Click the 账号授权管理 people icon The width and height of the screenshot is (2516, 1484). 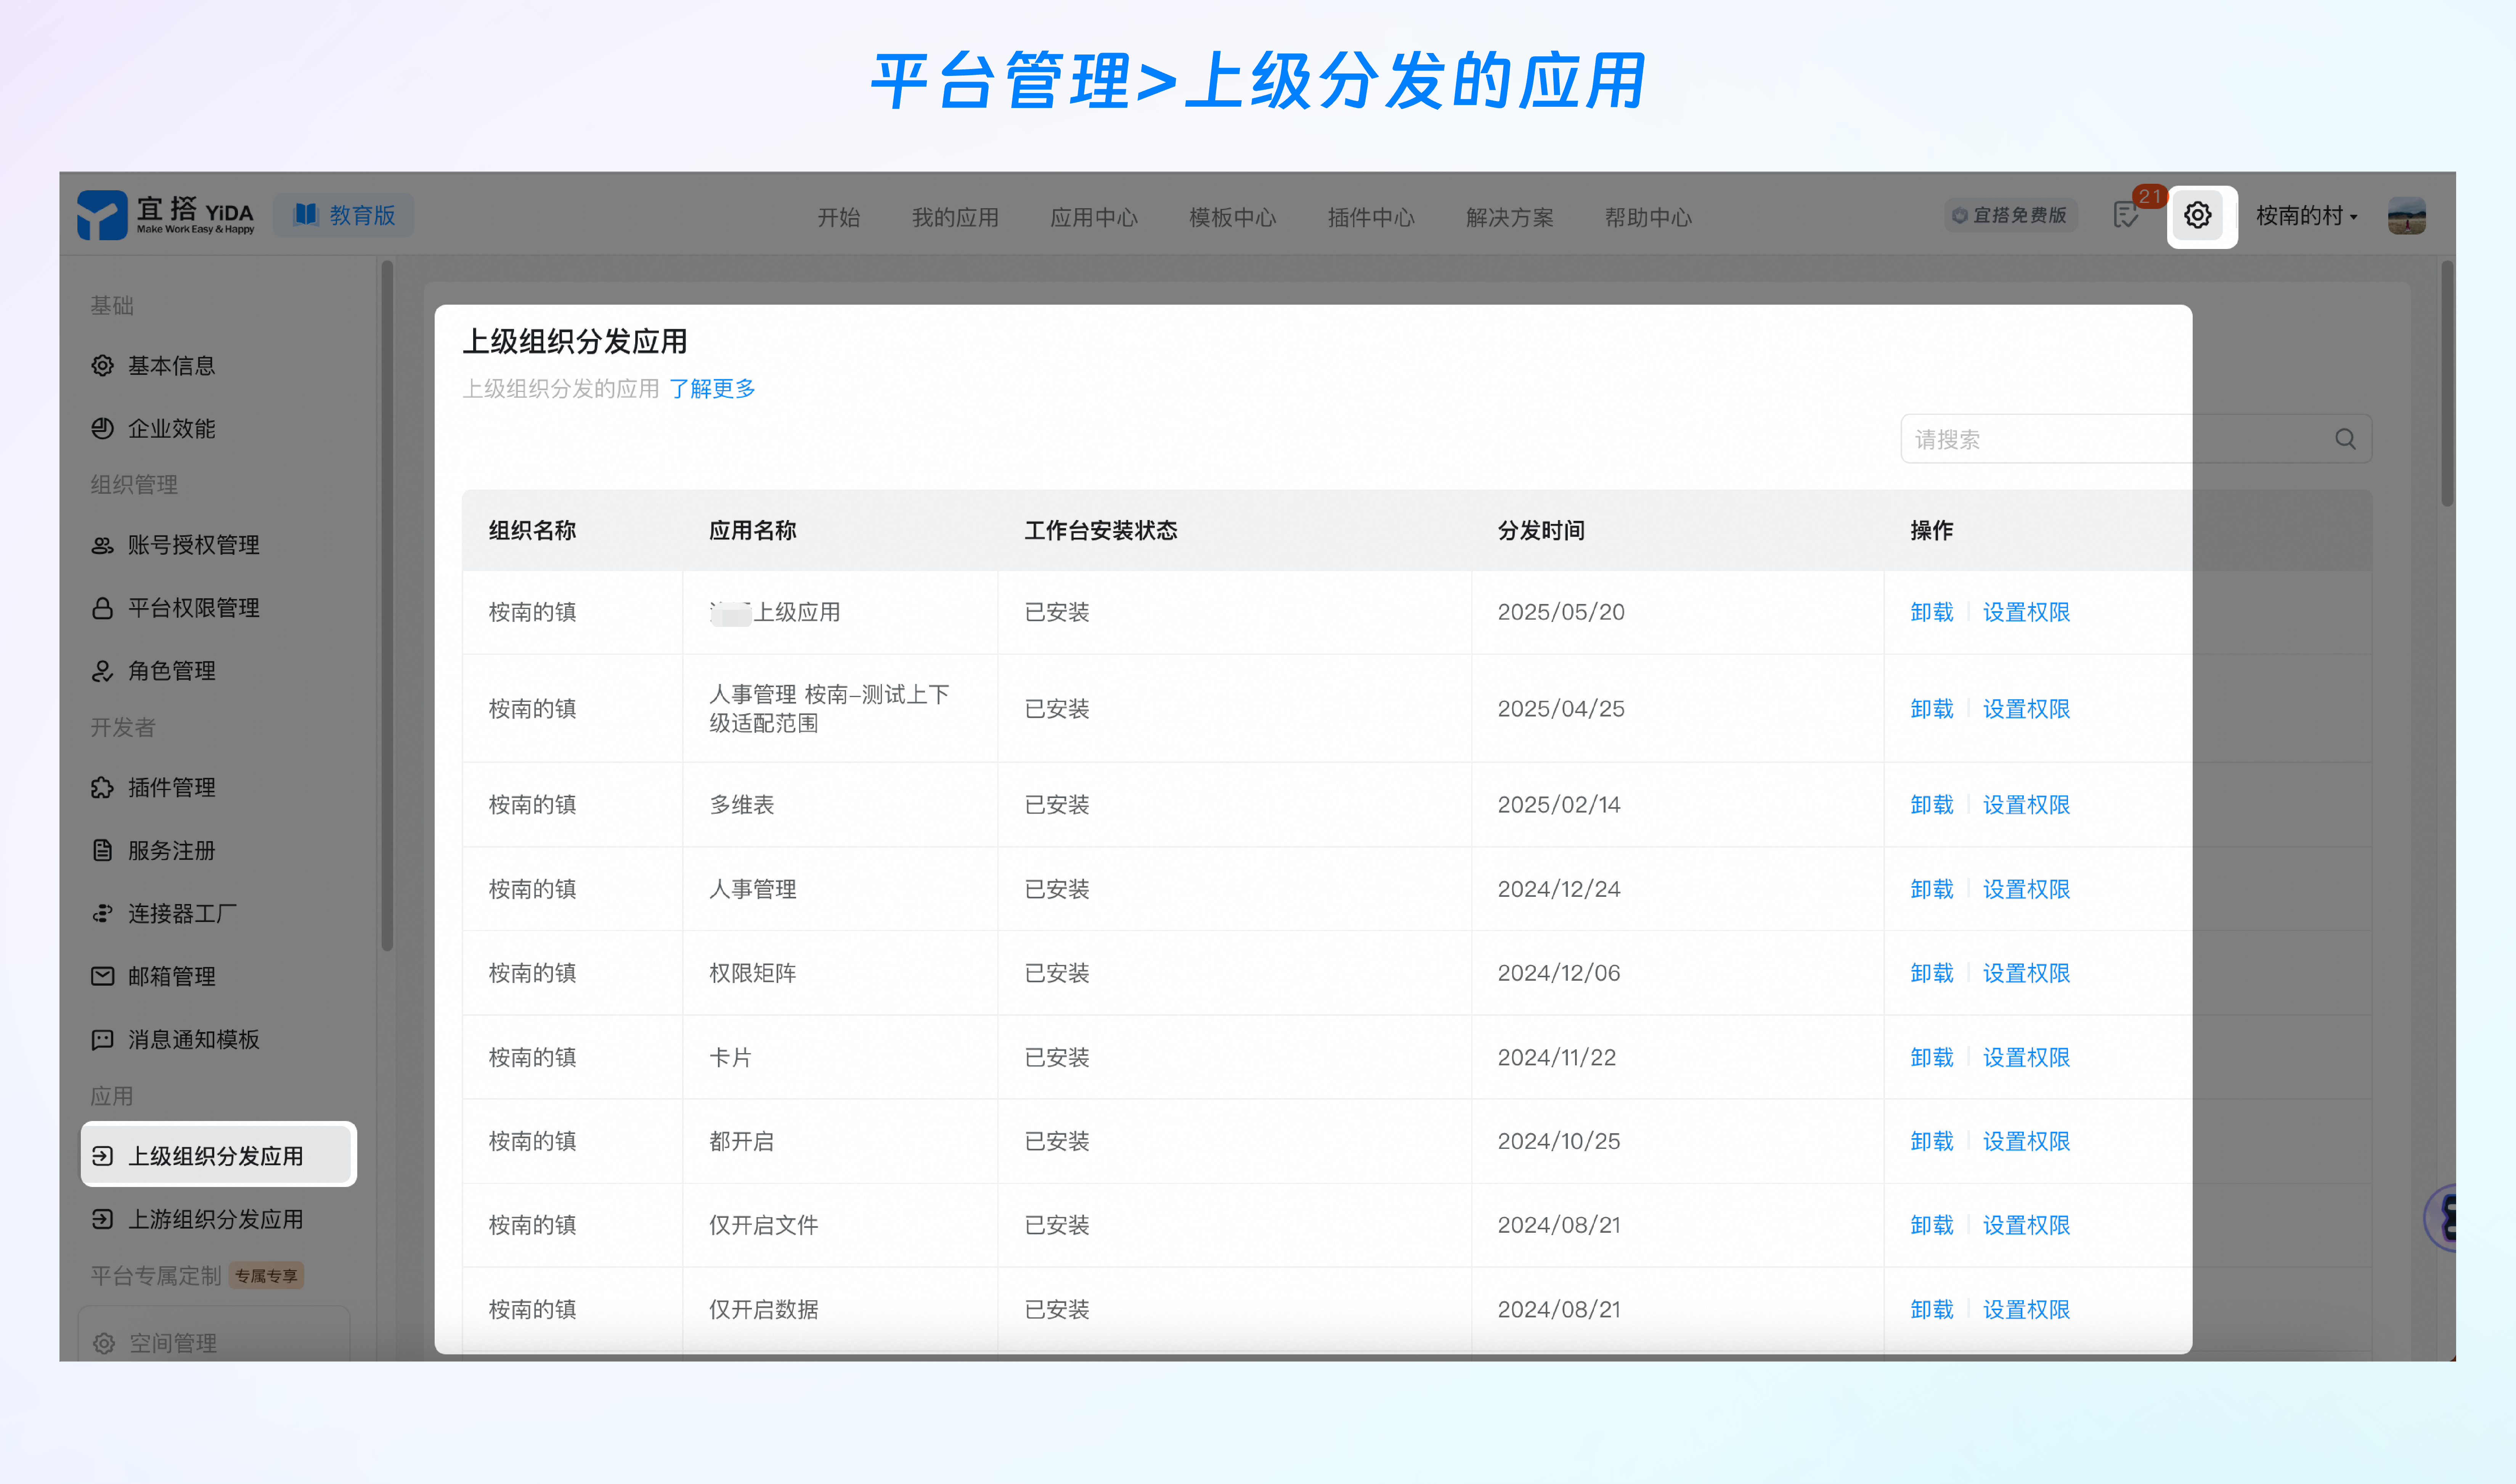[102, 545]
